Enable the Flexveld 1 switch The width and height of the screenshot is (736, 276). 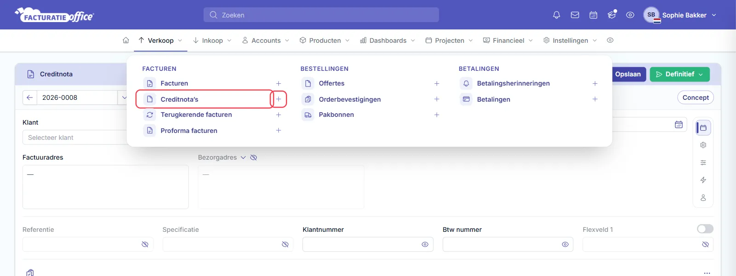click(x=705, y=229)
